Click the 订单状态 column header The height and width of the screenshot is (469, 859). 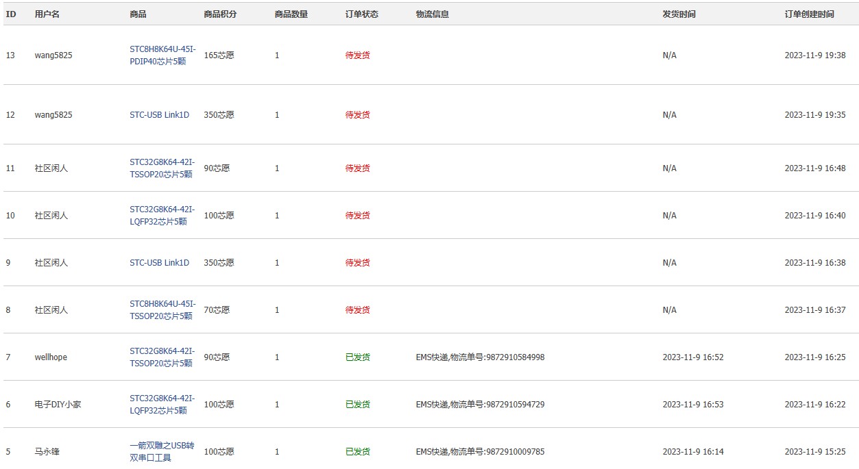[361, 14]
